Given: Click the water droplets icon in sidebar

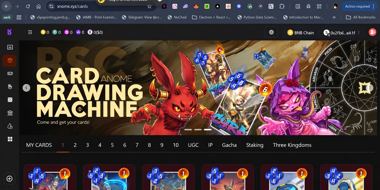Looking at the screenshot, I should [10, 126].
